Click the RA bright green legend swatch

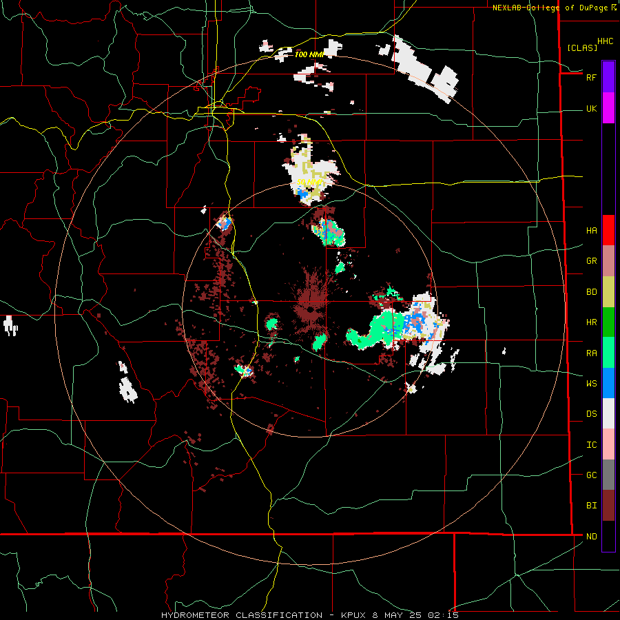coord(608,353)
